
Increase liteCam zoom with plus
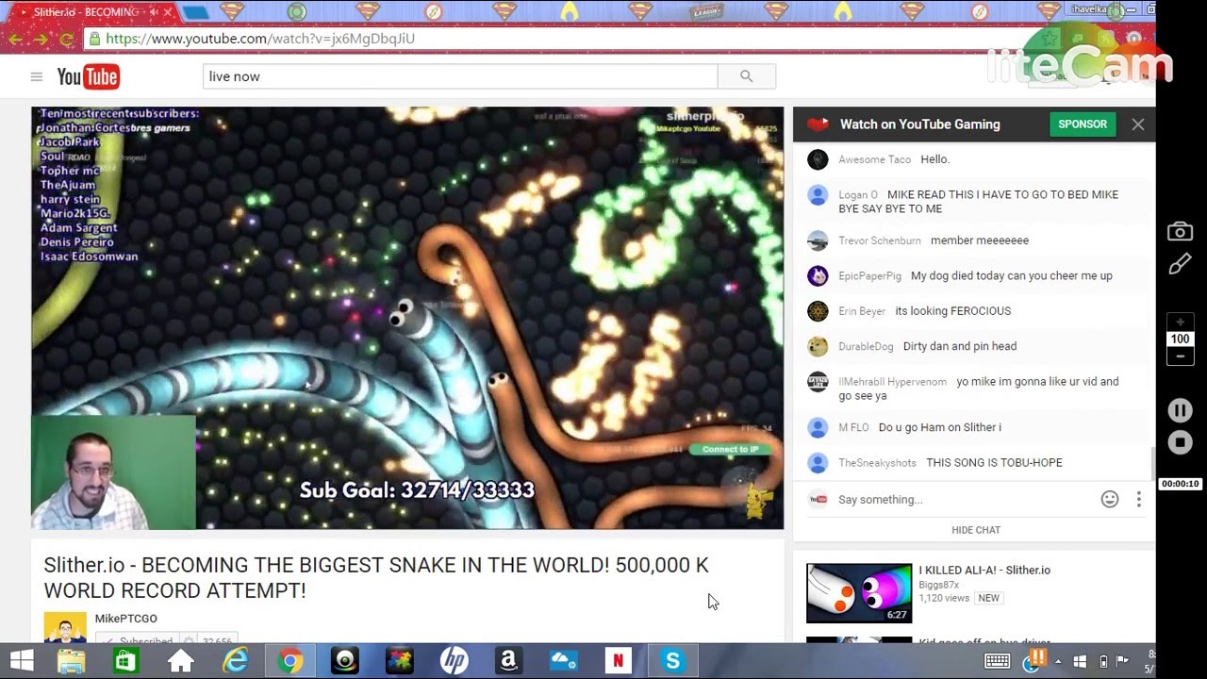(x=1180, y=323)
